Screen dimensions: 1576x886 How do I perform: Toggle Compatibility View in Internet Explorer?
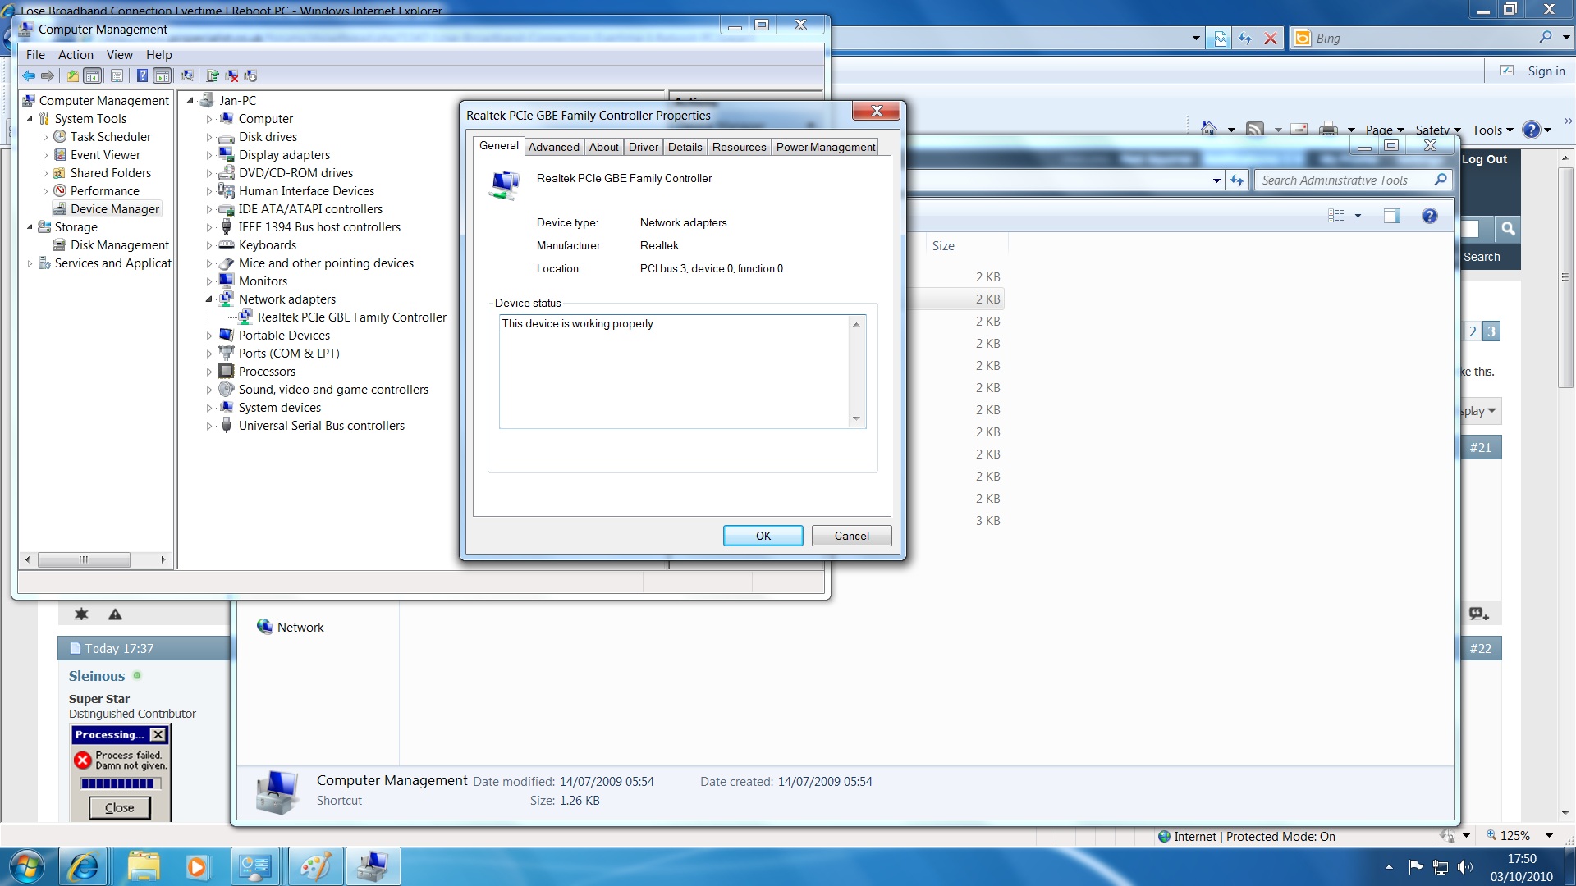[1221, 38]
